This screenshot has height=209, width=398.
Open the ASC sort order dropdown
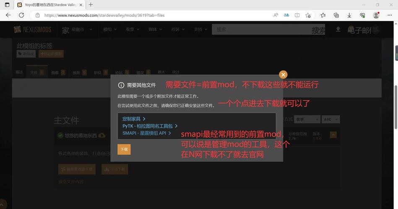[x=330, y=119]
